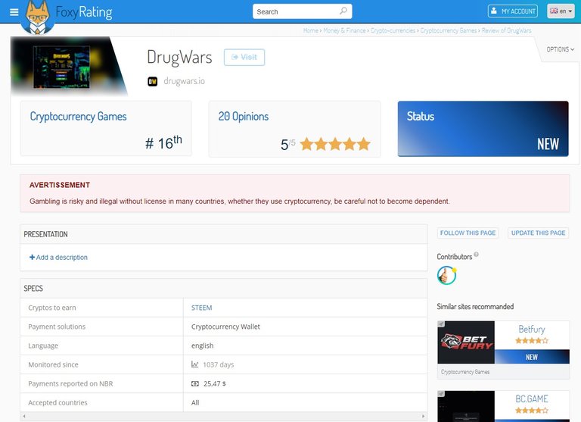The width and height of the screenshot is (581, 422).
Task: Open the language dropdown showing en
Action: [561, 11]
